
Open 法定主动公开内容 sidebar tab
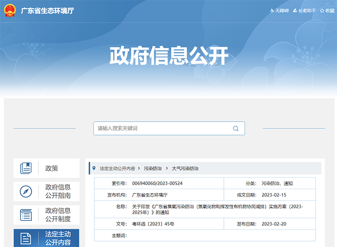[x=58, y=238]
